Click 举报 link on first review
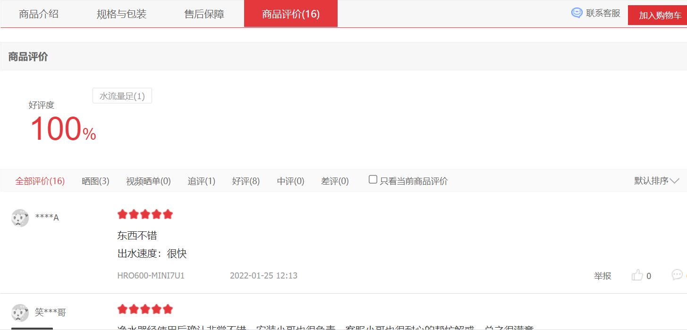The width and height of the screenshot is (687, 330). coord(602,276)
